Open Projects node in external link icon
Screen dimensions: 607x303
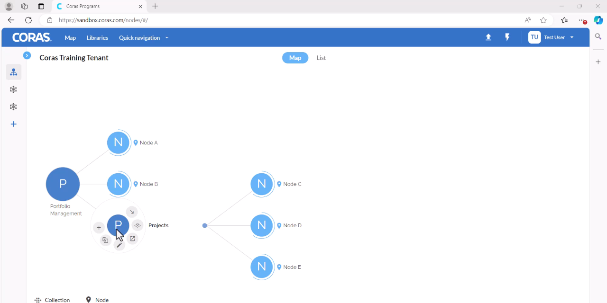pos(133,239)
